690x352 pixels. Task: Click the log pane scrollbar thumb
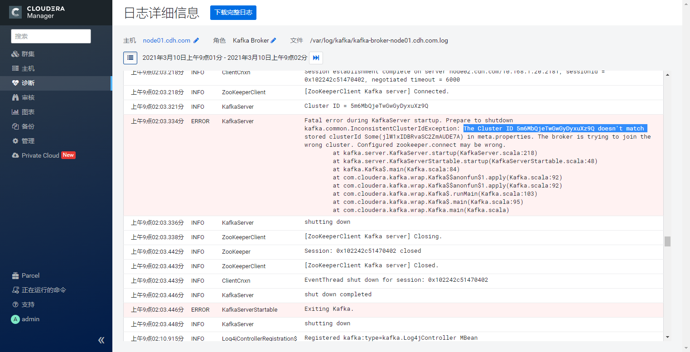[667, 241]
